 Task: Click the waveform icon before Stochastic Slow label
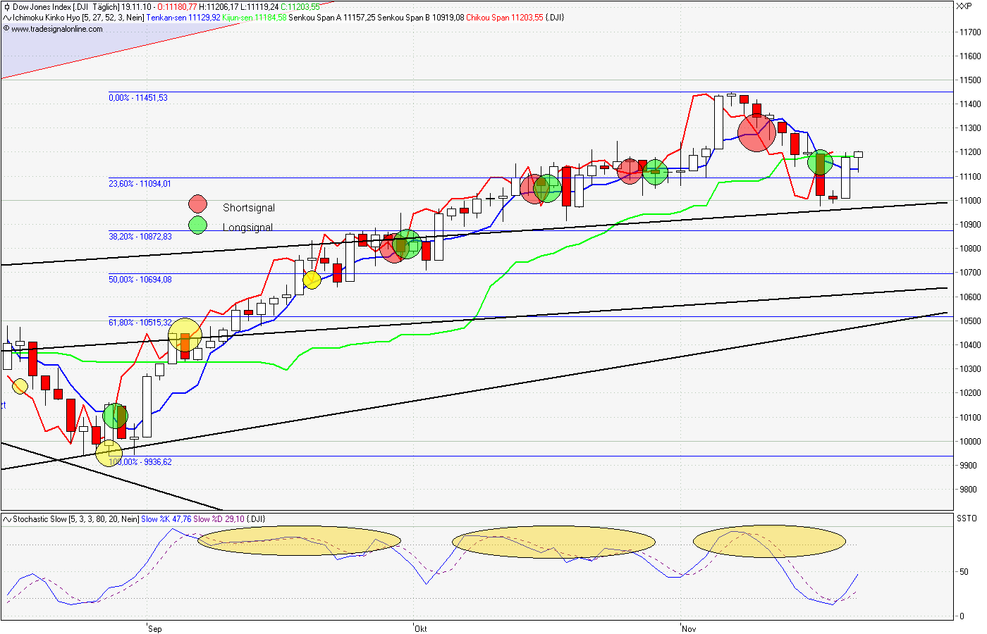tap(6, 519)
